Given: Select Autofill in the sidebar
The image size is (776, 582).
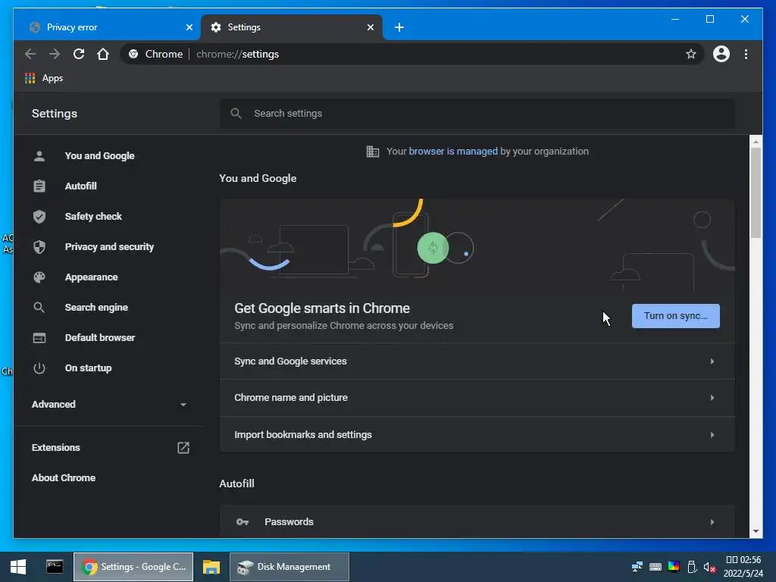Looking at the screenshot, I should click(80, 186).
